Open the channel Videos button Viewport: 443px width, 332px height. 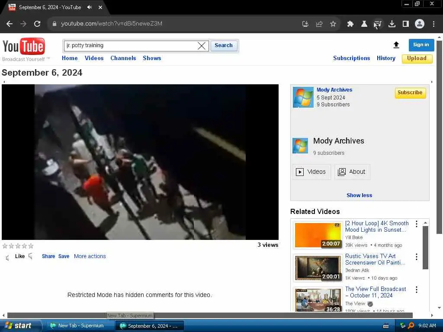click(311, 172)
